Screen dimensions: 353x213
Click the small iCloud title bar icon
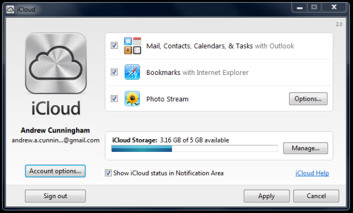pos(10,9)
